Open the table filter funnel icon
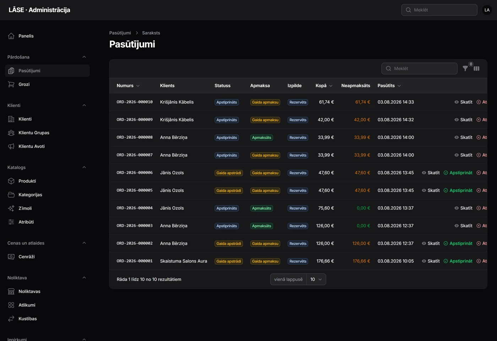 pyautogui.click(x=465, y=69)
